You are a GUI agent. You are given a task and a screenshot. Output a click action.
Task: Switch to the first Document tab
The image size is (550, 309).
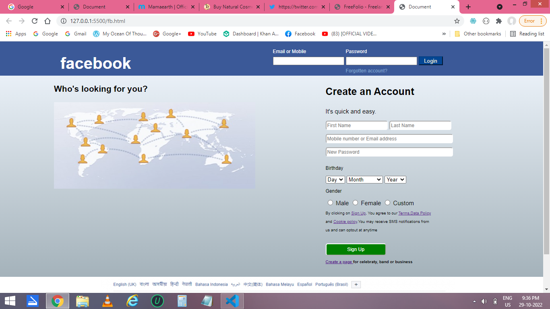[101, 7]
